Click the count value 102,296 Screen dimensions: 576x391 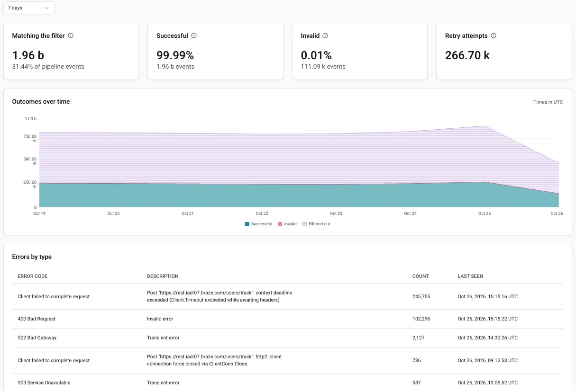click(421, 319)
